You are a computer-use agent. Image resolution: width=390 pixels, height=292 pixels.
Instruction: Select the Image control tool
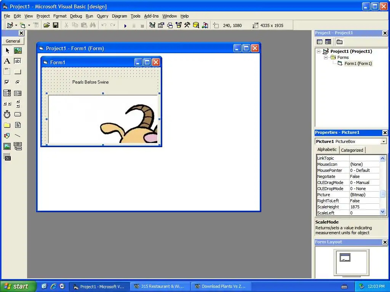7,146
